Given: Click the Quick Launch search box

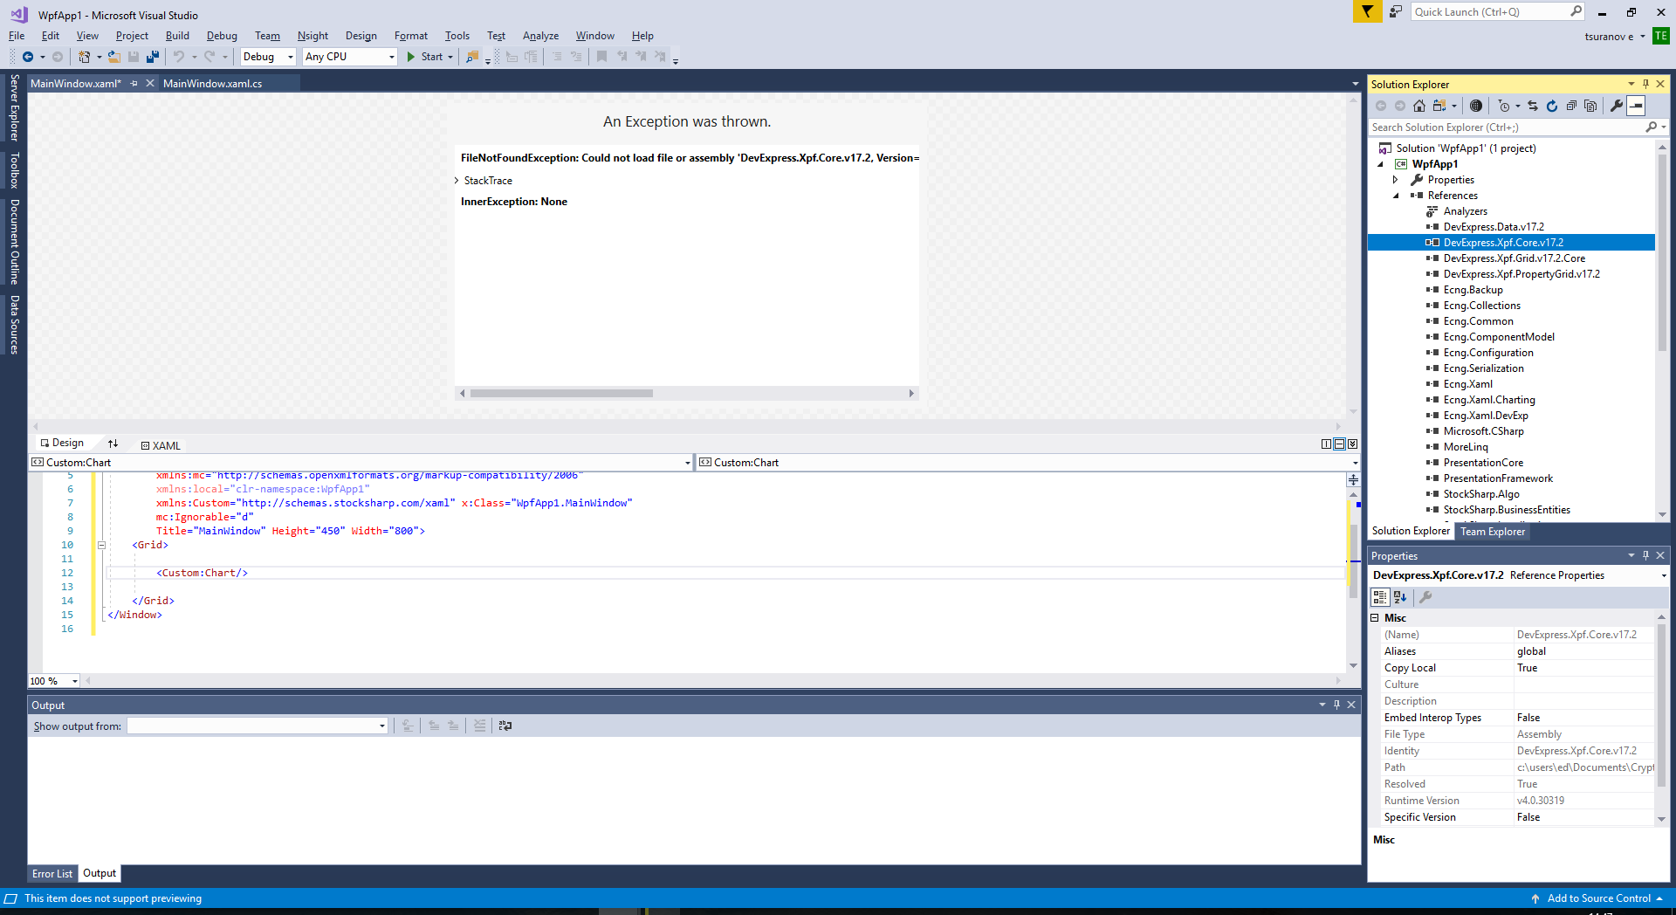Looking at the screenshot, I should 1488,12.
